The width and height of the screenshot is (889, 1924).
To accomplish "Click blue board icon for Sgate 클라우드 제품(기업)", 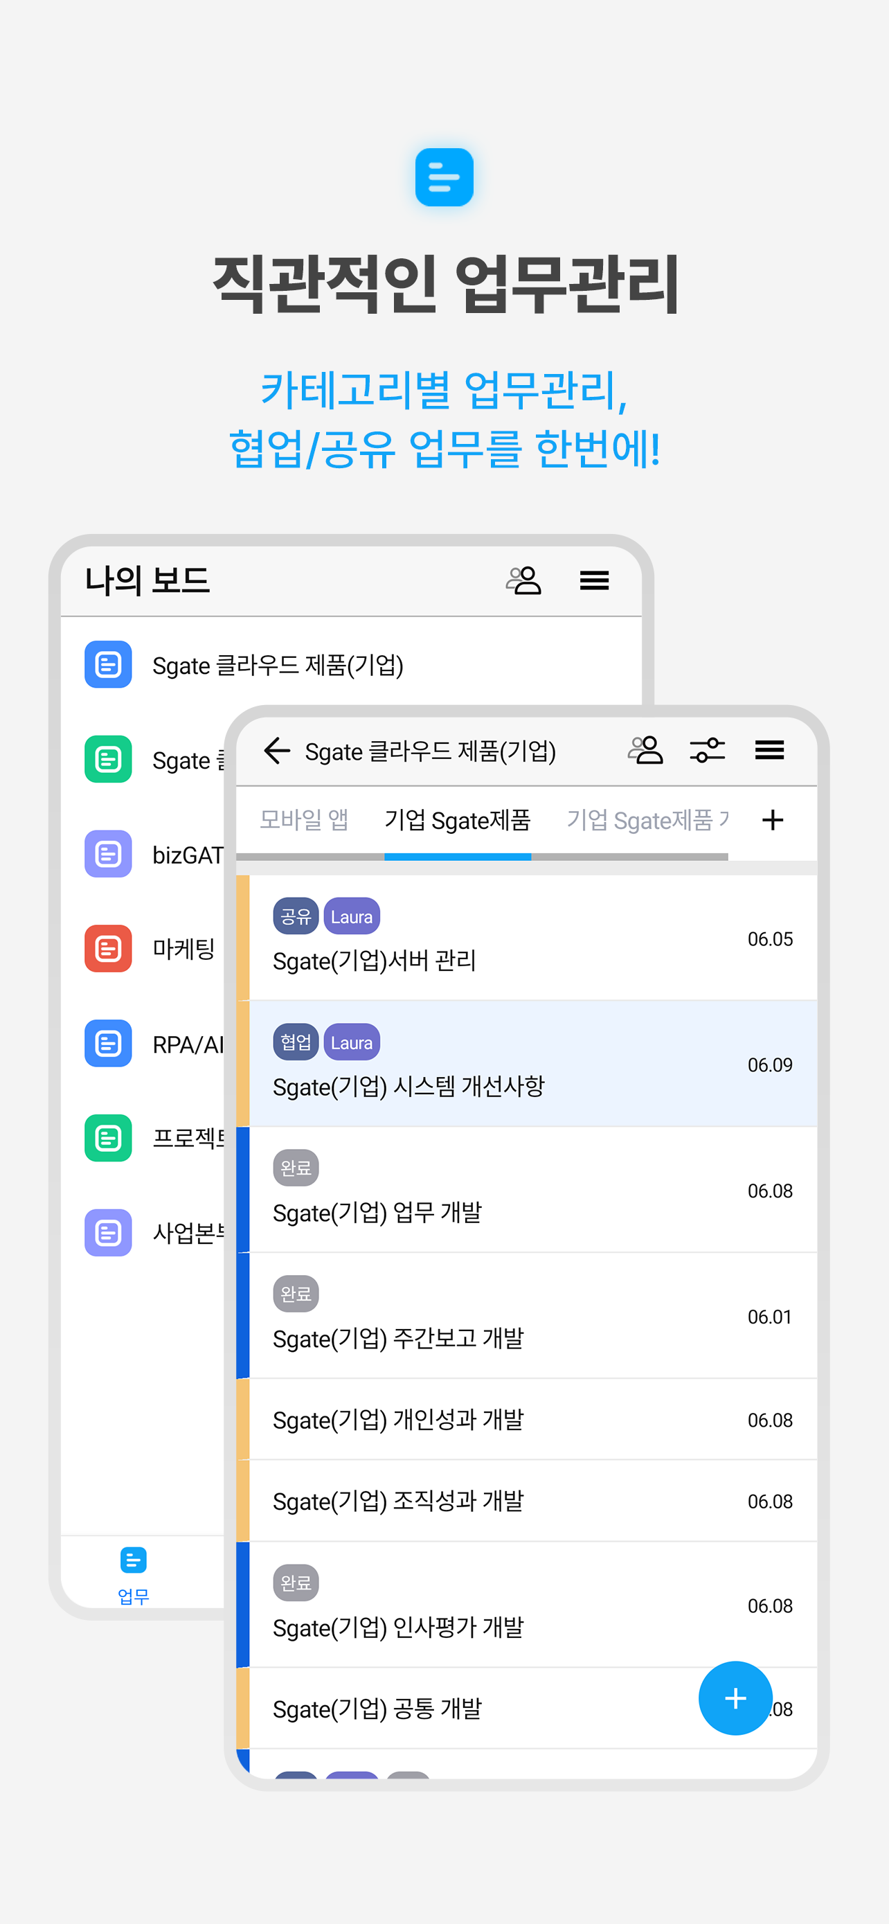I will click(108, 664).
